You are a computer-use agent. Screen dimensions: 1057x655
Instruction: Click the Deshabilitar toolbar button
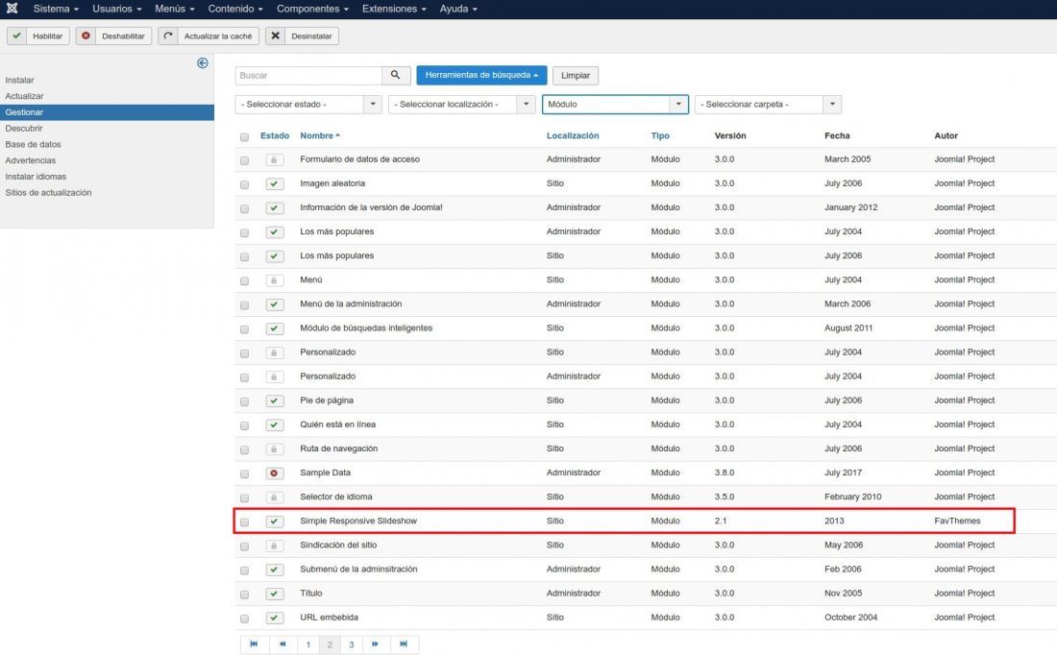coord(114,36)
